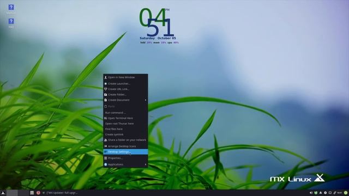The width and height of the screenshot is (349, 196).
Task: Open the clipboard manager tray icon
Action: click(x=335, y=193)
